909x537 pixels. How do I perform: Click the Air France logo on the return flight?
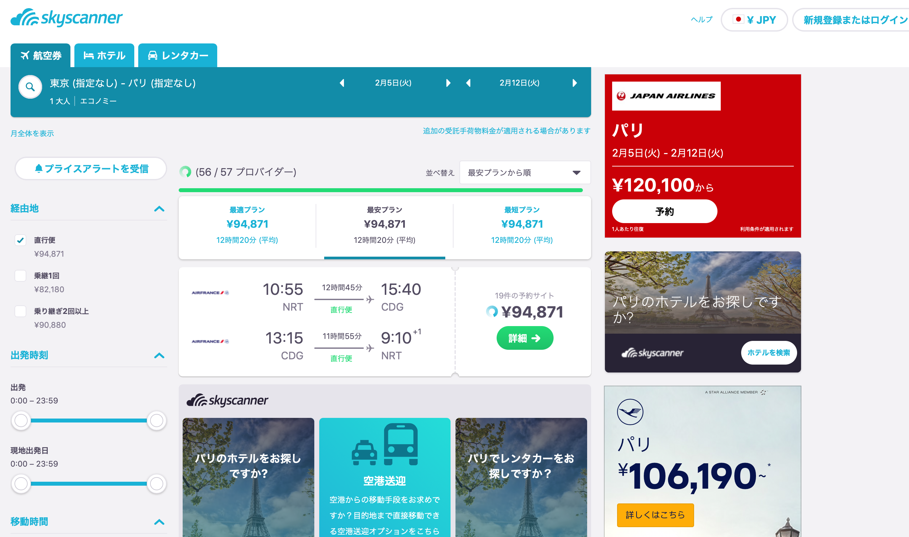click(210, 341)
